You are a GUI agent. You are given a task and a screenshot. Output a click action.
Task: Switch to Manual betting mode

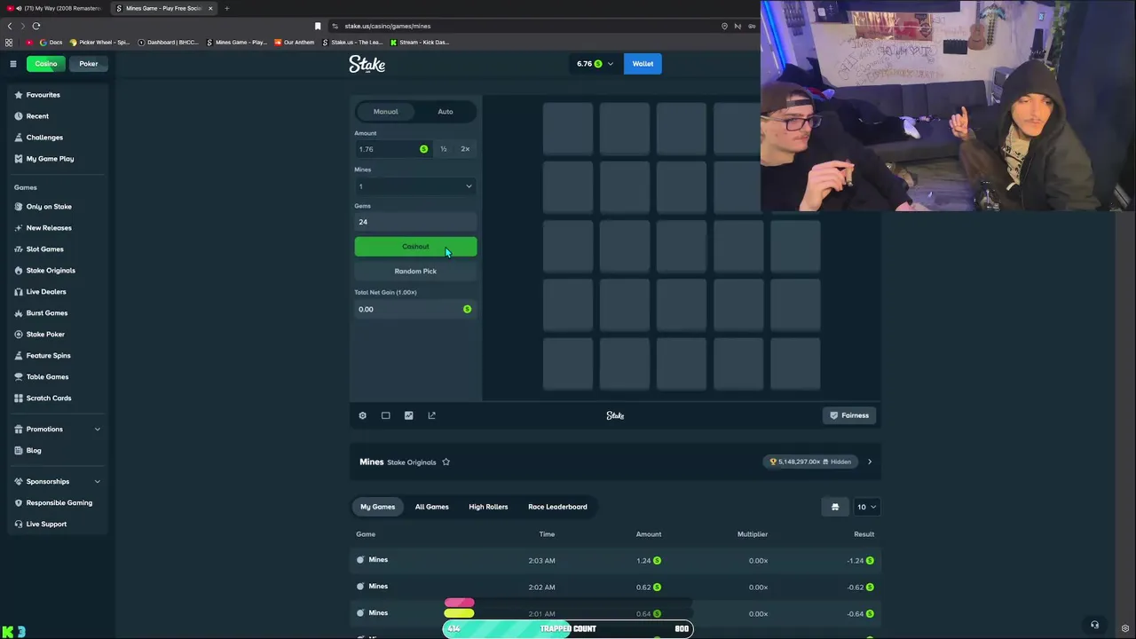(385, 112)
